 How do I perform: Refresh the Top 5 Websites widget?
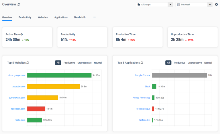point(27,63)
